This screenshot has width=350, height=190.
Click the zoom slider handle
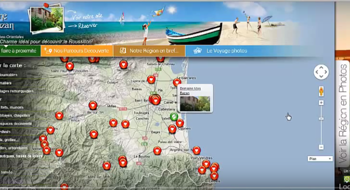321,118
